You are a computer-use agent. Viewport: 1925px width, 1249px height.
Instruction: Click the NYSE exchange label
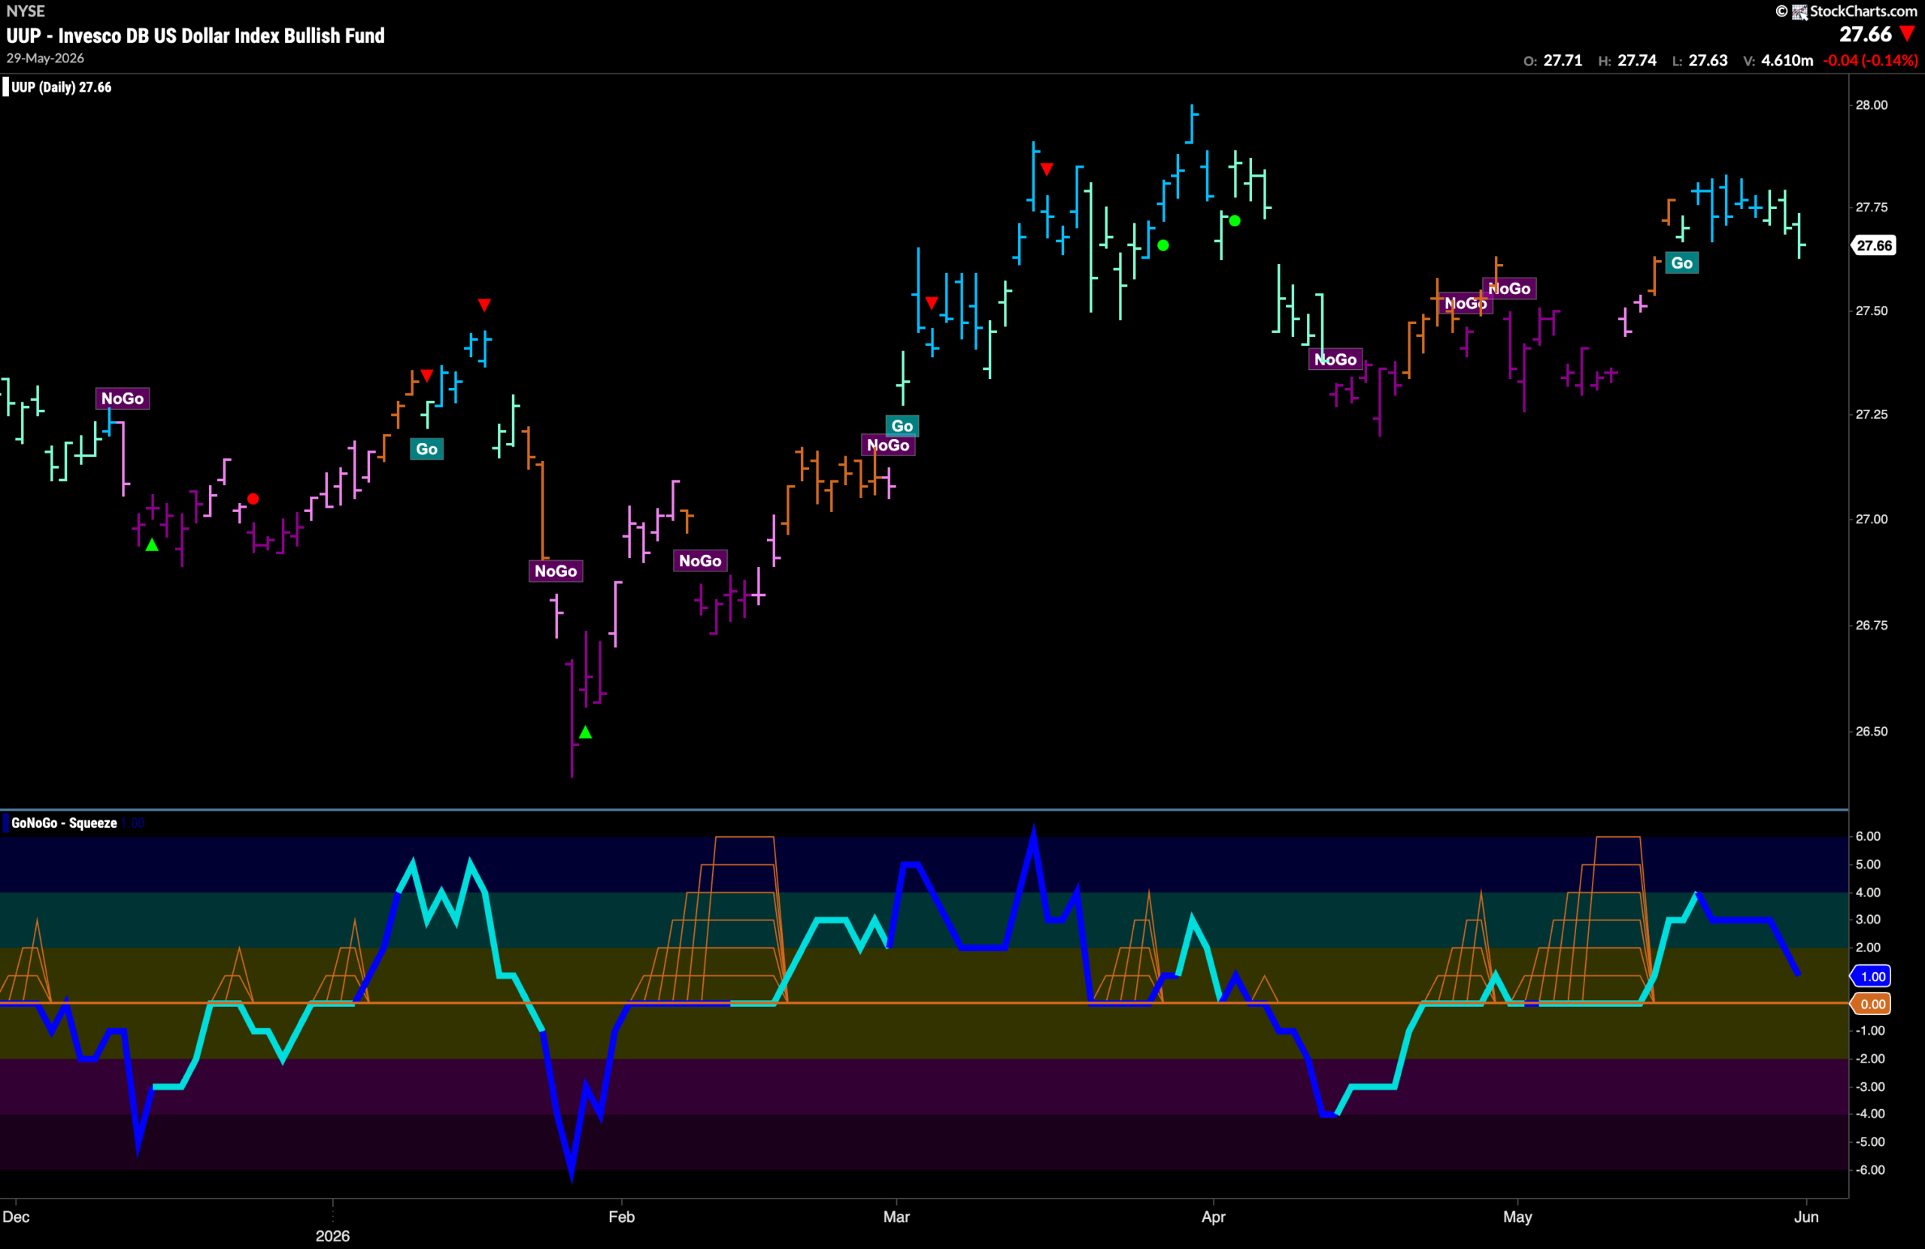click(x=25, y=11)
